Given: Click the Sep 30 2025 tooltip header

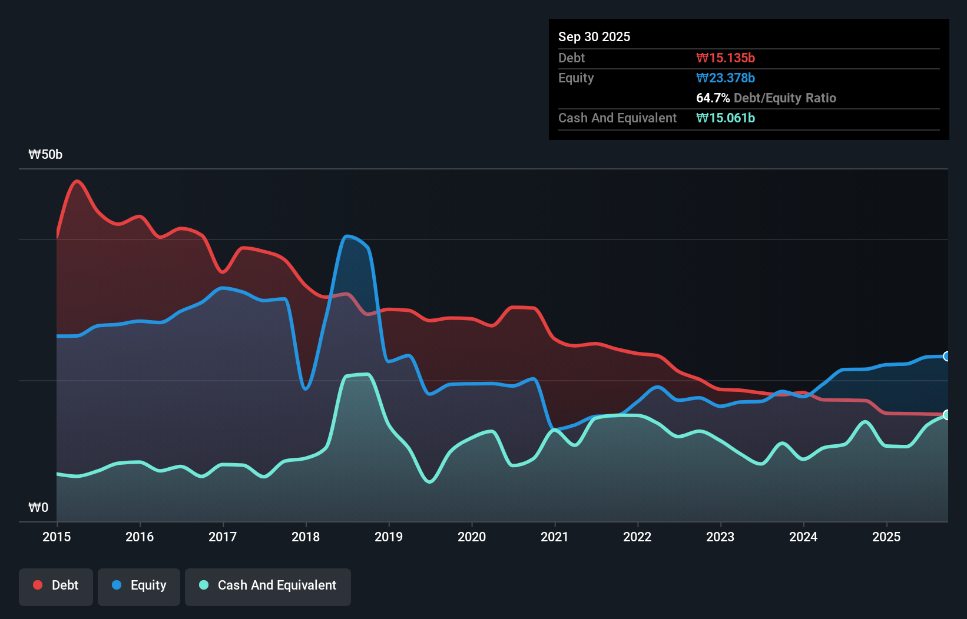Looking at the screenshot, I should pos(595,36).
